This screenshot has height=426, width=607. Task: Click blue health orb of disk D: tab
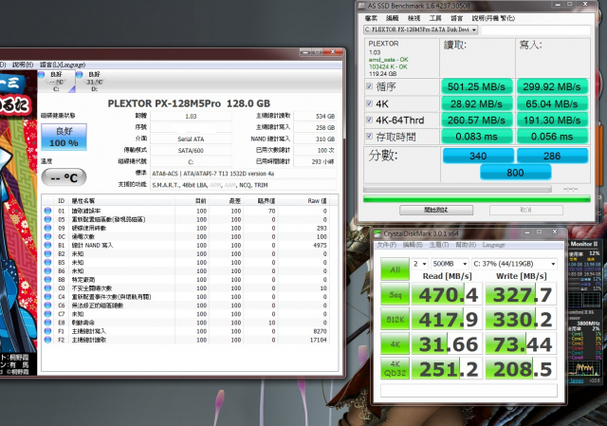point(80,74)
